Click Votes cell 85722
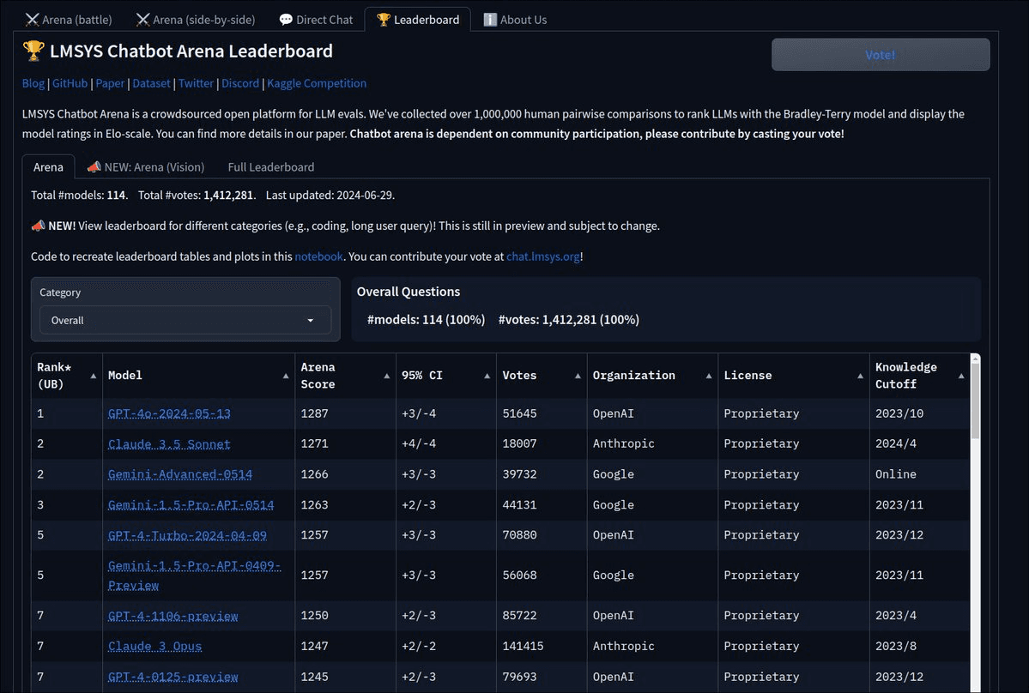The height and width of the screenshot is (693, 1029). [x=542, y=616]
